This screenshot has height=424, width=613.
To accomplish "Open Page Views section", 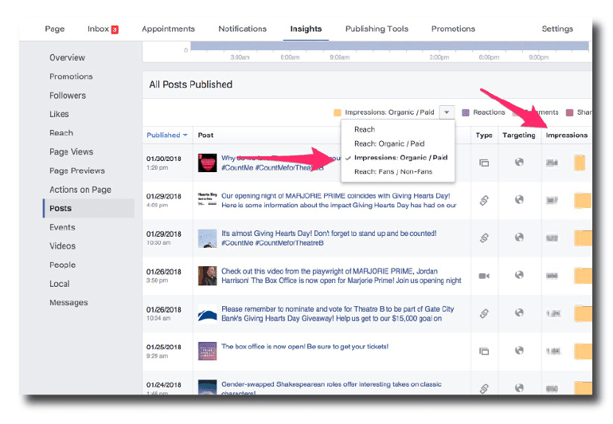I will click(x=71, y=152).
